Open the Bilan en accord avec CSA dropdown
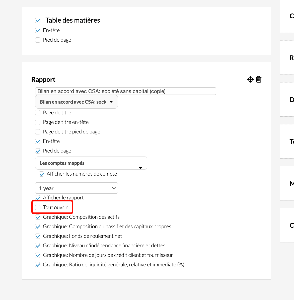 tap(76, 102)
